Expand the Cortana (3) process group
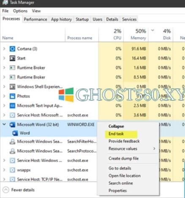The width and height of the screenshot is (185, 198). pos(4,49)
